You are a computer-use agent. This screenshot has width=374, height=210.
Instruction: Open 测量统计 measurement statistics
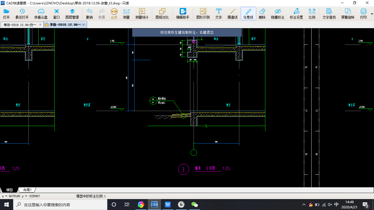pos(142,14)
